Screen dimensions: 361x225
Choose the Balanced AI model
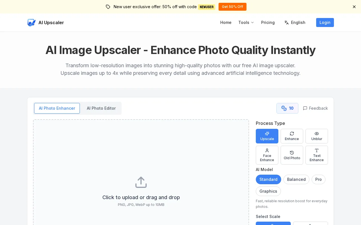tap(296, 179)
